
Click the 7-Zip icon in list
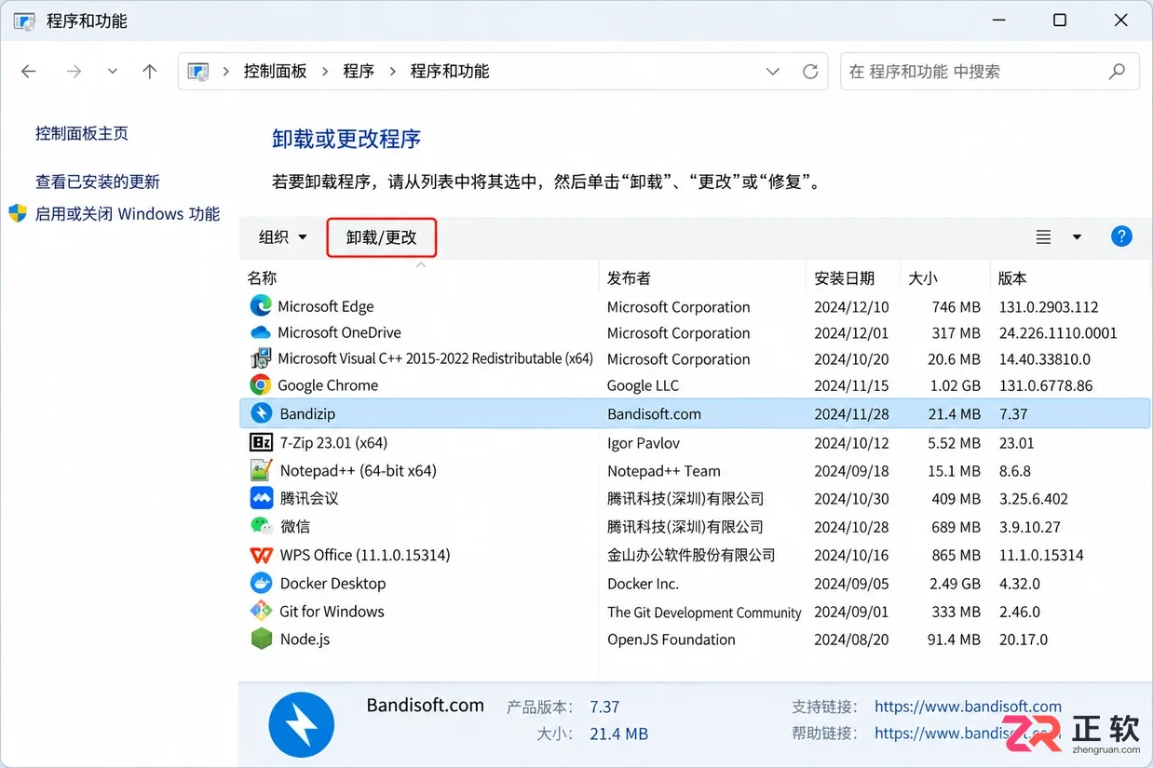[262, 442]
